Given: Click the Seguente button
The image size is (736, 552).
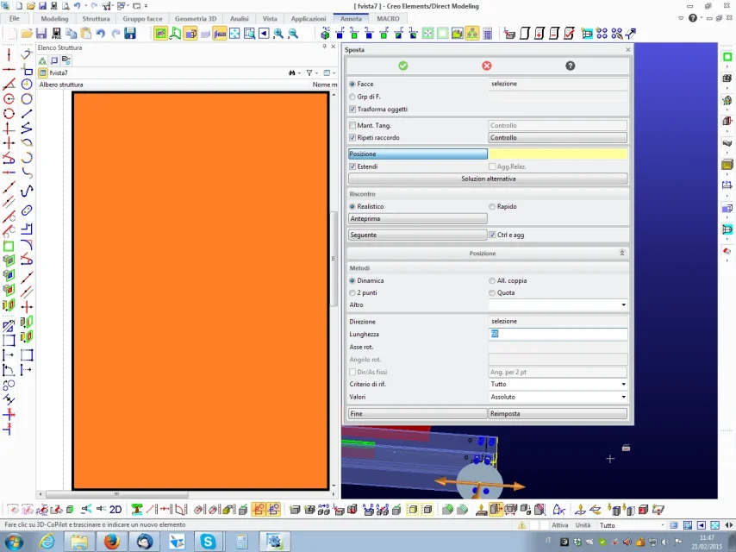Looking at the screenshot, I should (x=418, y=235).
